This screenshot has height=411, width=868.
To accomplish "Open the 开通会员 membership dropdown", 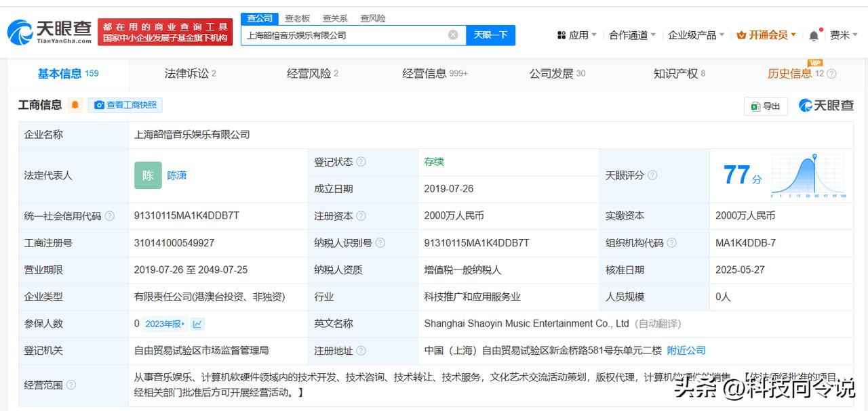I will (766, 35).
